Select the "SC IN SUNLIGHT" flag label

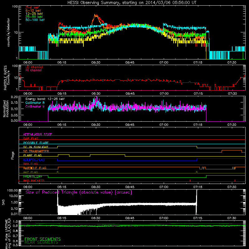coord(36,147)
